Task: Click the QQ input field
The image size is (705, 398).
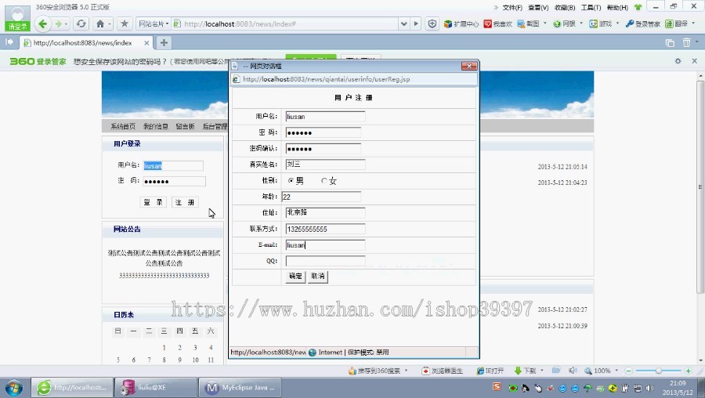Action: click(325, 261)
